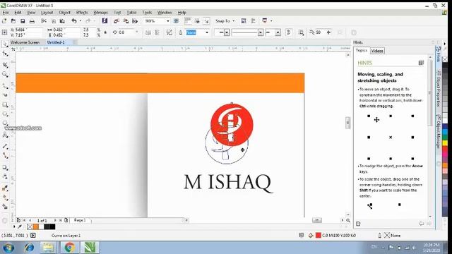Select the Shape tool

click(5, 54)
